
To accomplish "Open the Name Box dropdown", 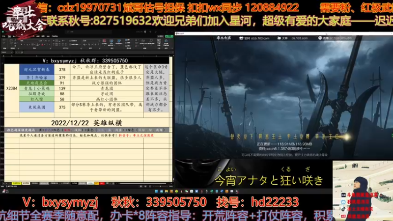I will 11,53.
